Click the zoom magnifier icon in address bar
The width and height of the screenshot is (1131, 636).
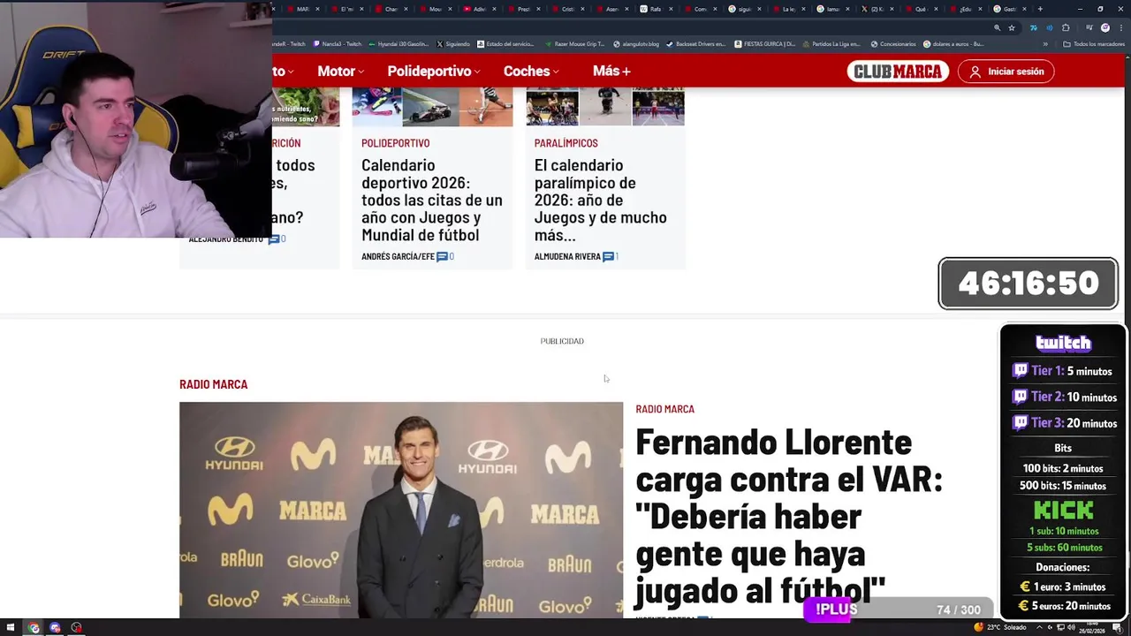click(x=997, y=27)
